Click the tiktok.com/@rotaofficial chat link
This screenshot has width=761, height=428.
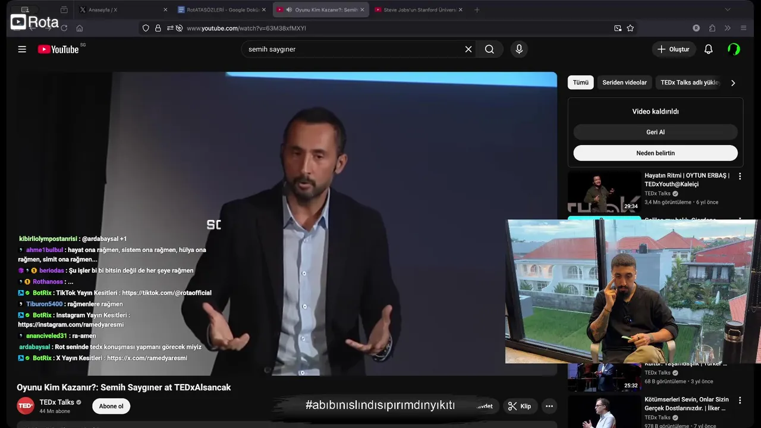166,293
